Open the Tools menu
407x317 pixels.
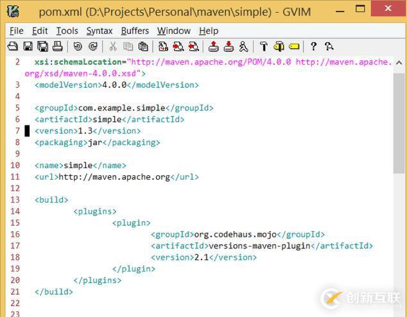67,31
